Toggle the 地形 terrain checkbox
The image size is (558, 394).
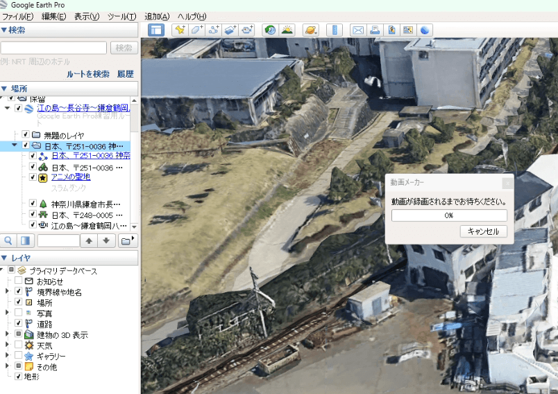tap(19, 376)
